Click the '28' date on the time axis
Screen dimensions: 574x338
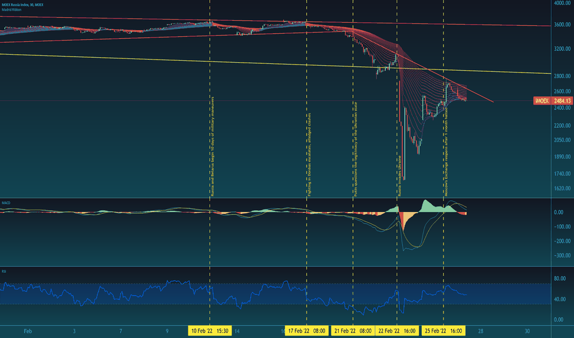480,331
